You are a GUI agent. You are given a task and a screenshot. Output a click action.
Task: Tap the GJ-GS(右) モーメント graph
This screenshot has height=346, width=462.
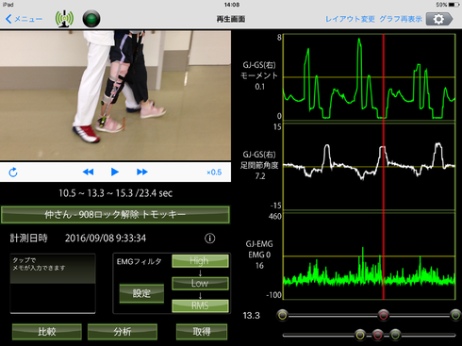(369, 76)
